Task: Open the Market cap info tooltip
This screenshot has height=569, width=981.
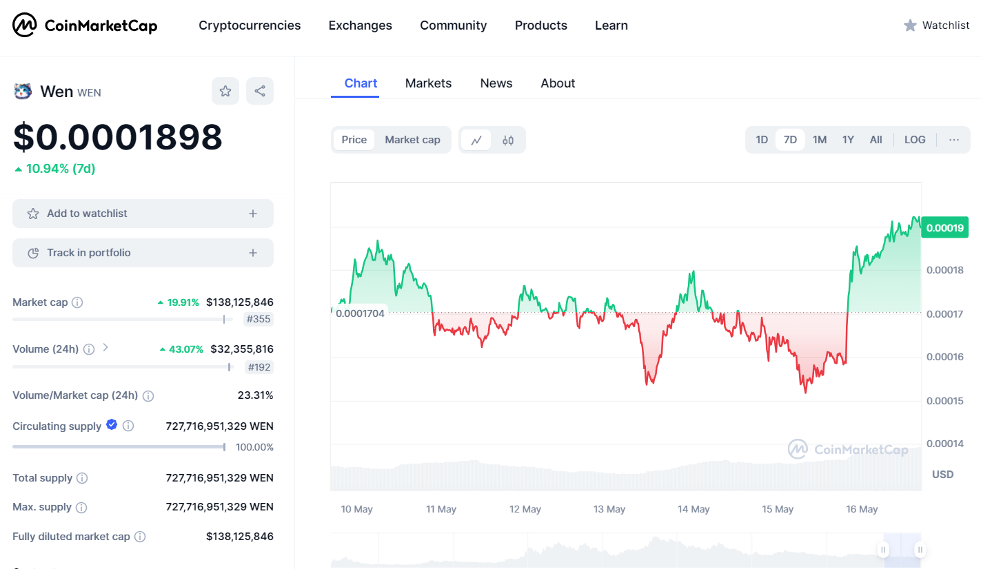Action: [x=77, y=302]
